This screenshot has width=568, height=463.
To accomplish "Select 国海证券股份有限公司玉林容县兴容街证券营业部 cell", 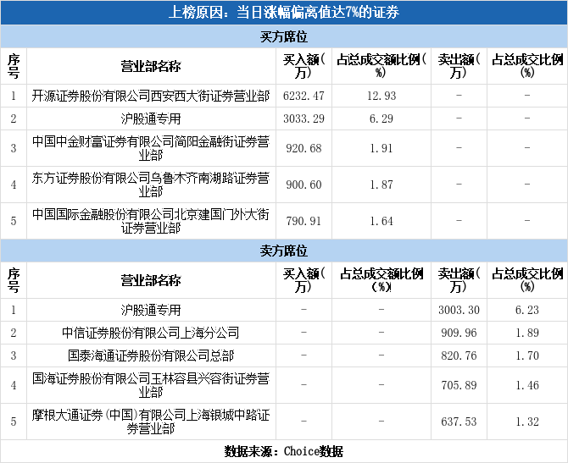I will [151, 385].
